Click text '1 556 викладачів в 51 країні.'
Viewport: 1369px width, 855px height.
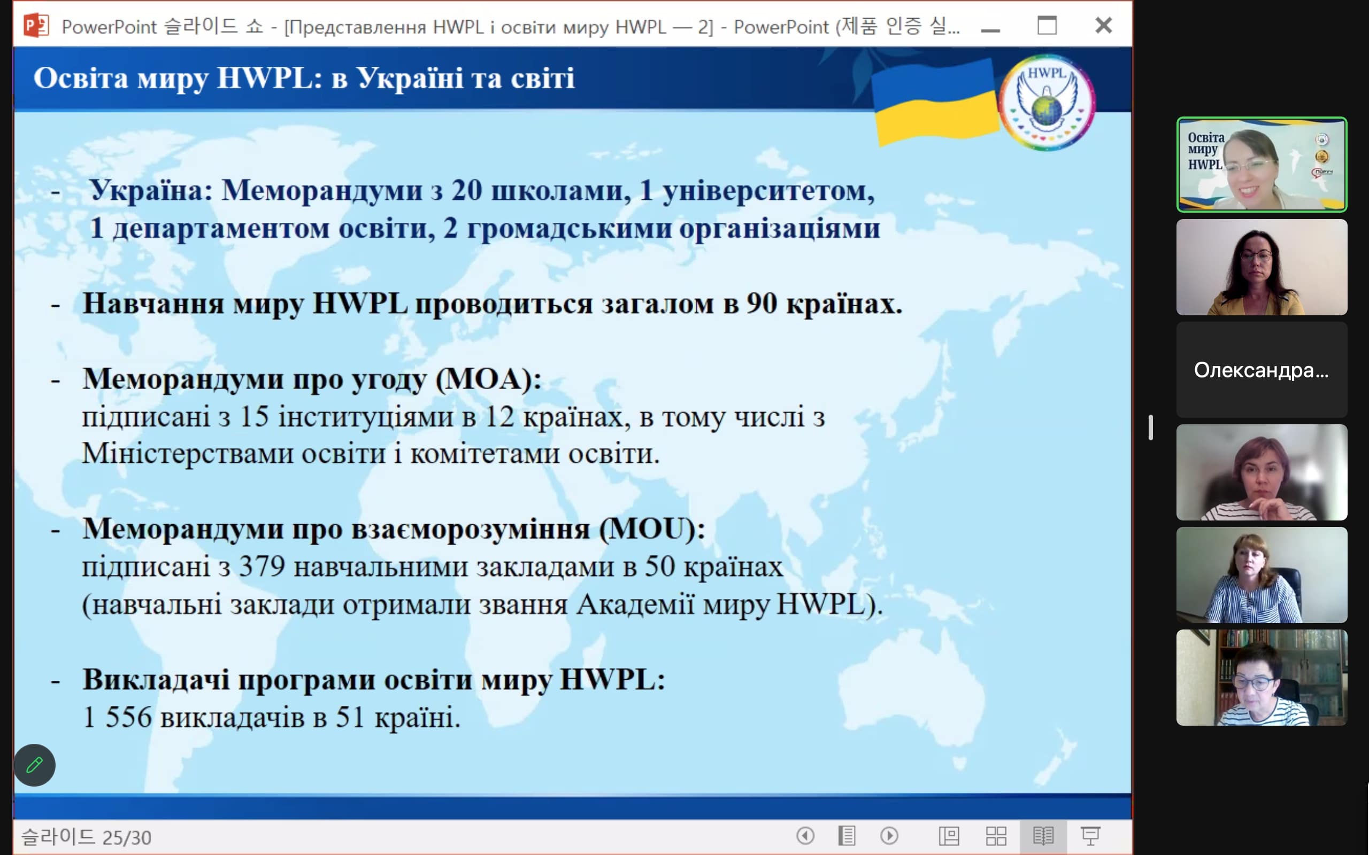272,718
